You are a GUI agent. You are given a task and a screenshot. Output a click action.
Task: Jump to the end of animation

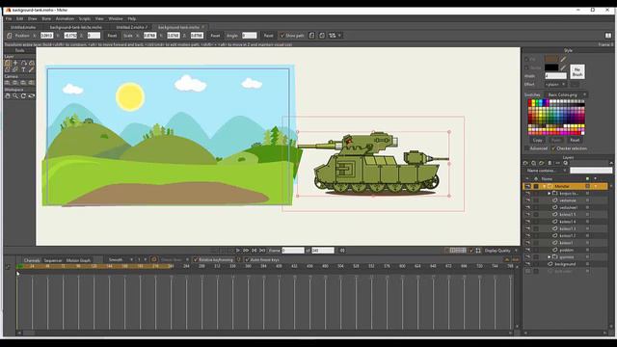[262, 251]
